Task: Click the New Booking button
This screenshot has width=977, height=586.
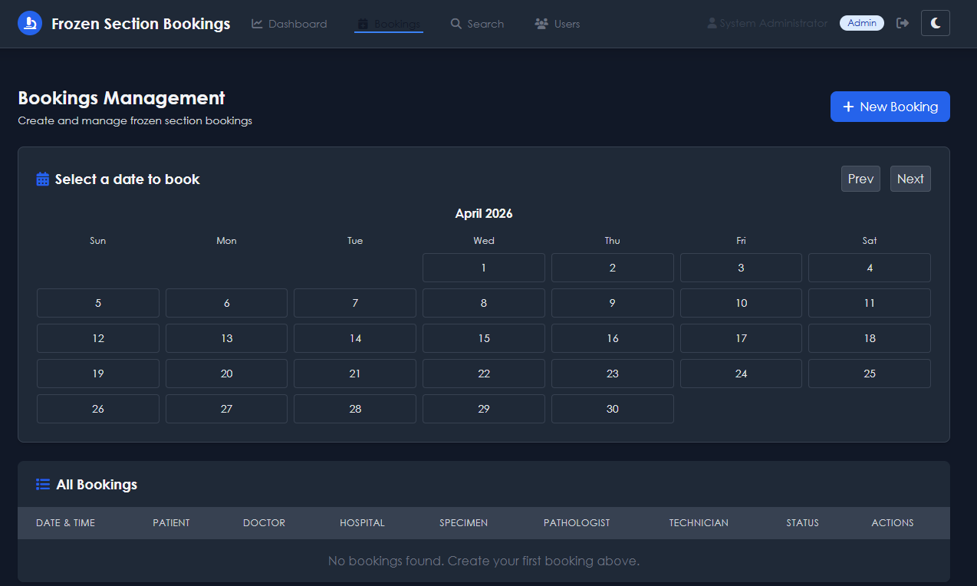Action: pyautogui.click(x=890, y=107)
